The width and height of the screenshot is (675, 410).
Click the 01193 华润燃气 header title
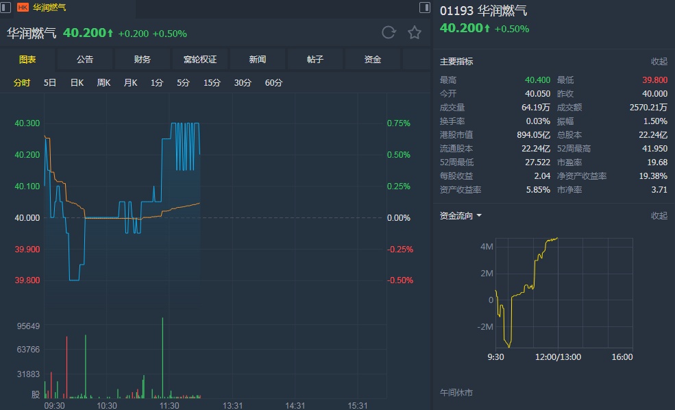pyautogui.click(x=483, y=11)
